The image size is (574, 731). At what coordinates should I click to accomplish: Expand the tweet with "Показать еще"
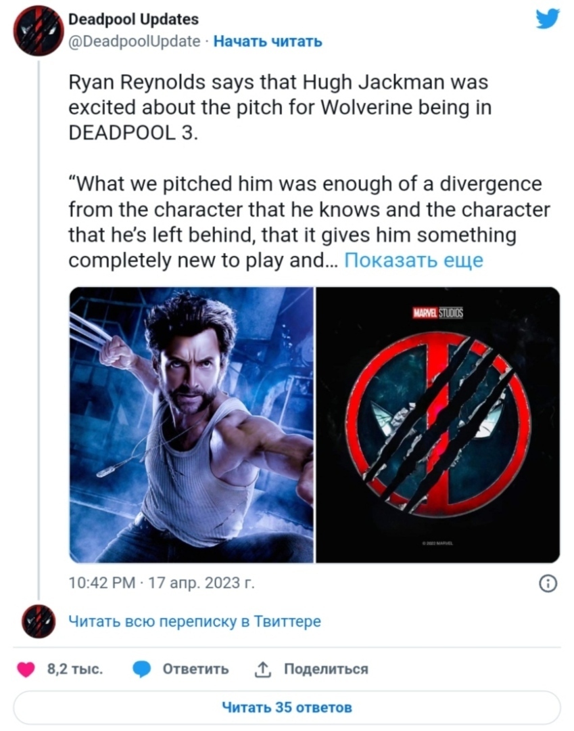tap(414, 261)
